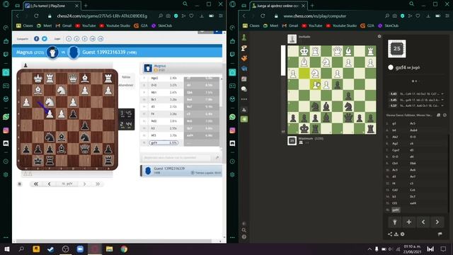
Task: Download the chess.com game PGN
Action: point(396,234)
